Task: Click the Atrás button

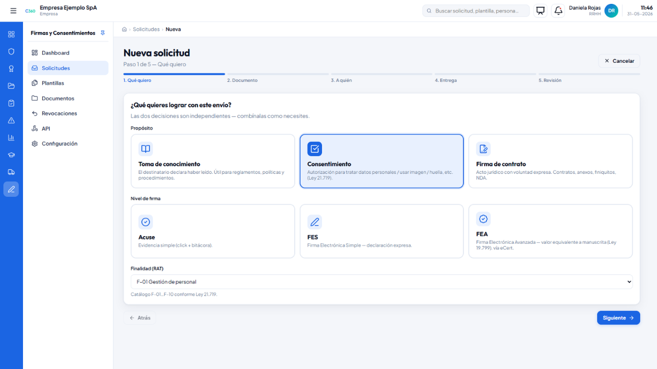Action: pyautogui.click(x=140, y=318)
